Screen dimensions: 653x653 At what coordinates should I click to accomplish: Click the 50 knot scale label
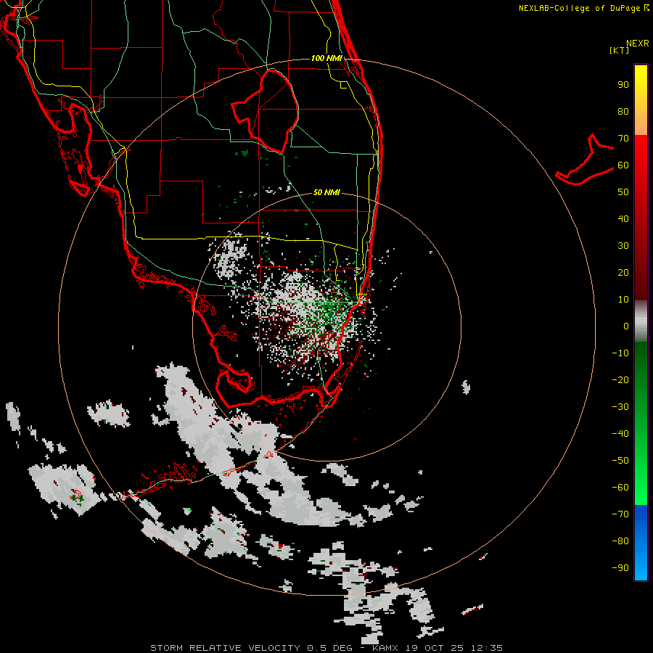click(x=623, y=192)
